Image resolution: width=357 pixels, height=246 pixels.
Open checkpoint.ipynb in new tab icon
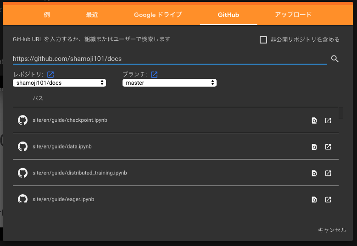(x=328, y=120)
